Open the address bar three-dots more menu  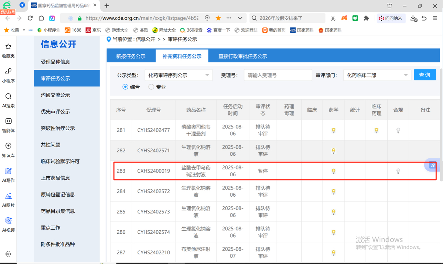(x=229, y=18)
